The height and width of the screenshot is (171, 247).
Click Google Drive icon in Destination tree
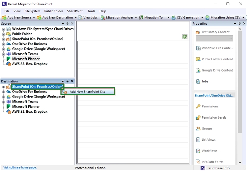(x=9, y=97)
